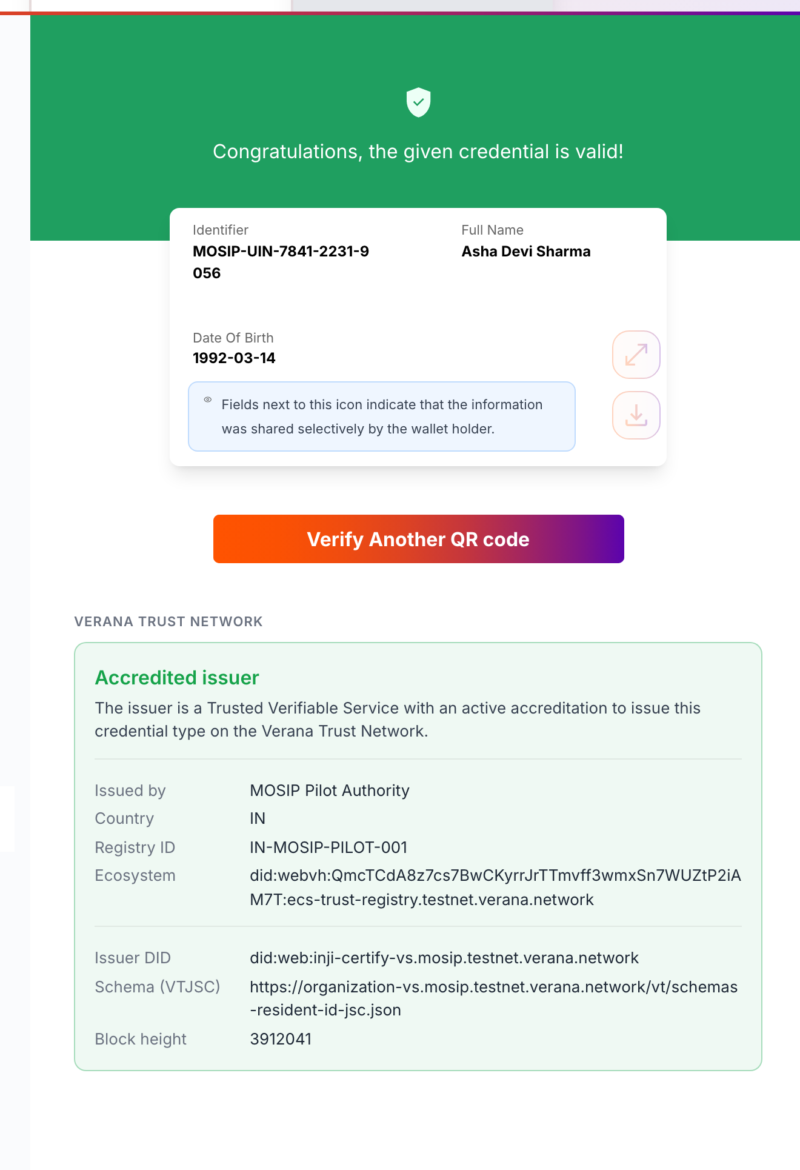800x1170 pixels.
Task: Click the credential valid congratulations message
Action: (418, 152)
